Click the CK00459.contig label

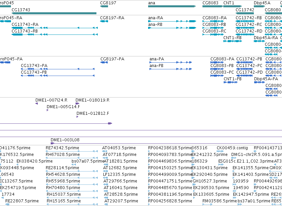coord(232,148)
